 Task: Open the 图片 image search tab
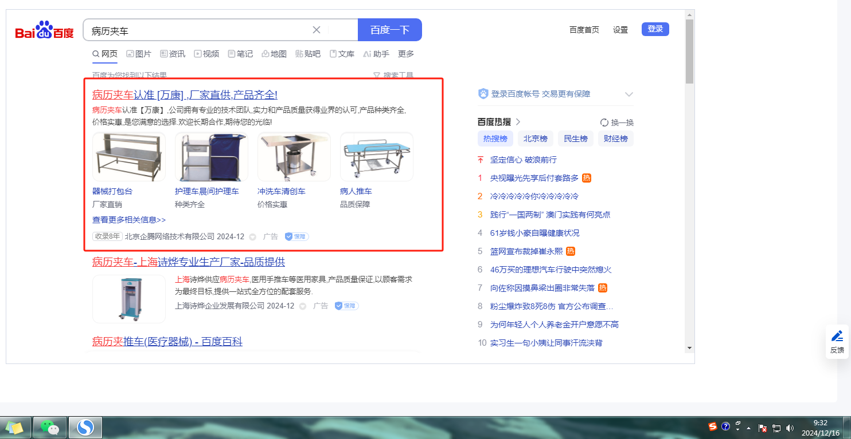tap(139, 54)
